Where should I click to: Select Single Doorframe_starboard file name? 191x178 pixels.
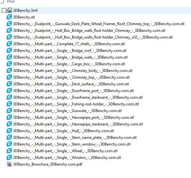tap(78, 97)
